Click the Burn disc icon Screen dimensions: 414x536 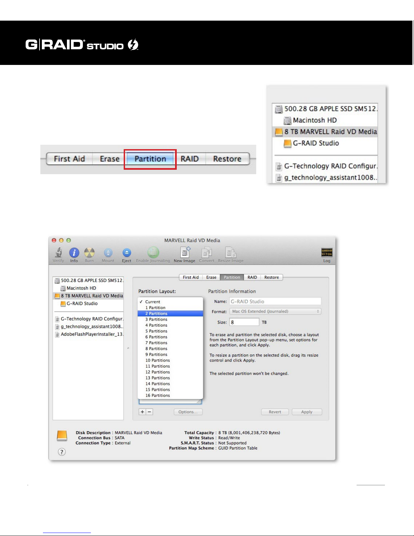(89, 253)
